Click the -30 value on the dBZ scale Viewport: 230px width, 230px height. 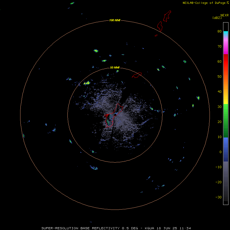pos(218,197)
